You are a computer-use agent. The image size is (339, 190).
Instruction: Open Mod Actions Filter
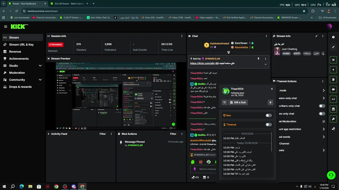pos(173,134)
